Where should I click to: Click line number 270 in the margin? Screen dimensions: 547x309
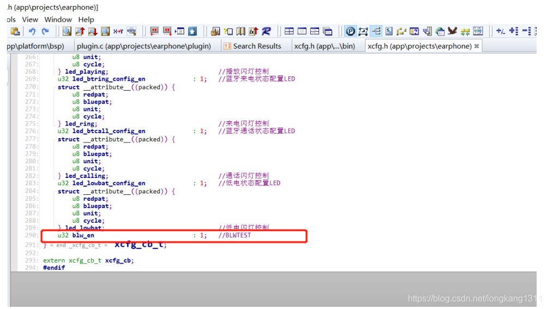point(31,87)
